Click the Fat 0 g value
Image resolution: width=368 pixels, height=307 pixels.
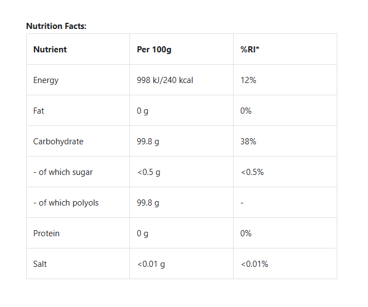click(143, 111)
